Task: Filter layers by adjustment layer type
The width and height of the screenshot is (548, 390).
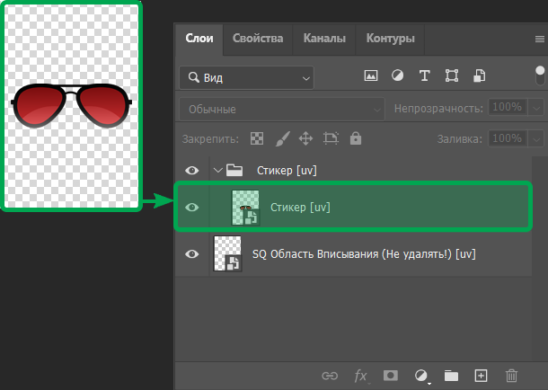Action: 397,76
